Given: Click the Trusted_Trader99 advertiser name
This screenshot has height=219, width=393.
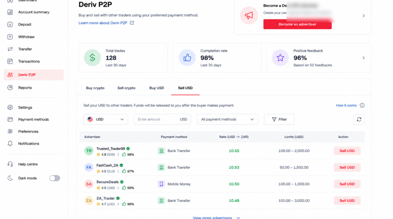Looking at the screenshot, I should pyautogui.click(x=111, y=148).
